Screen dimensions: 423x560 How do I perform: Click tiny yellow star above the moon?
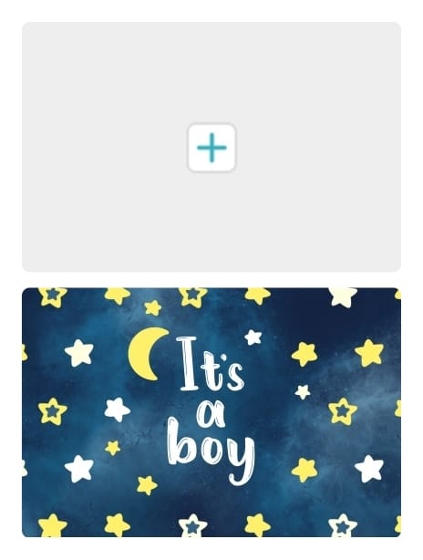click(153, 307)
